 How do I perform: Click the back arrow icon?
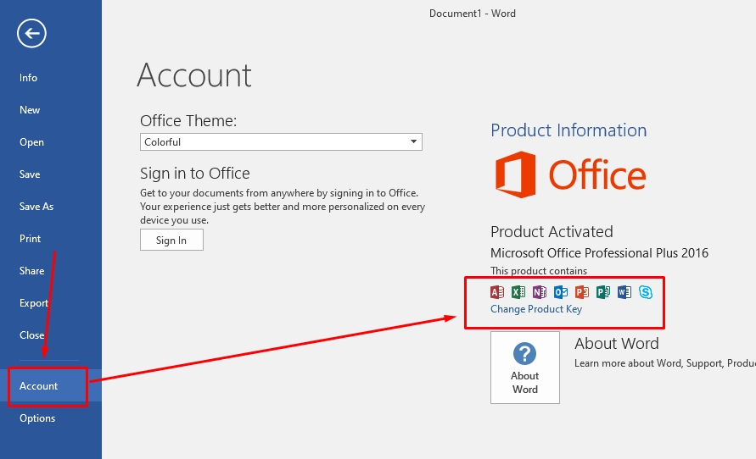point(31,34)
